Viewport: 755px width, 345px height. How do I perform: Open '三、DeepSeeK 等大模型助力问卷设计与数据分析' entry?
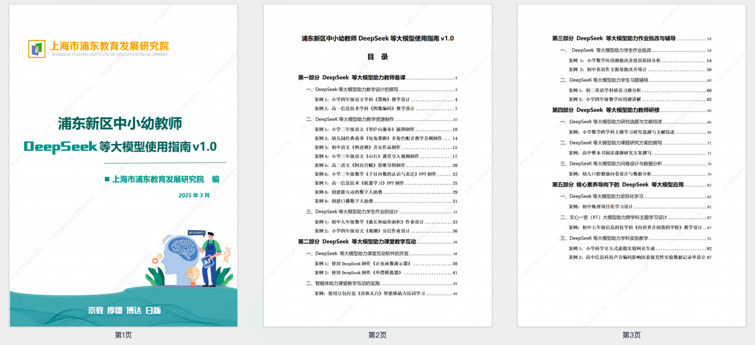(636, 164)
